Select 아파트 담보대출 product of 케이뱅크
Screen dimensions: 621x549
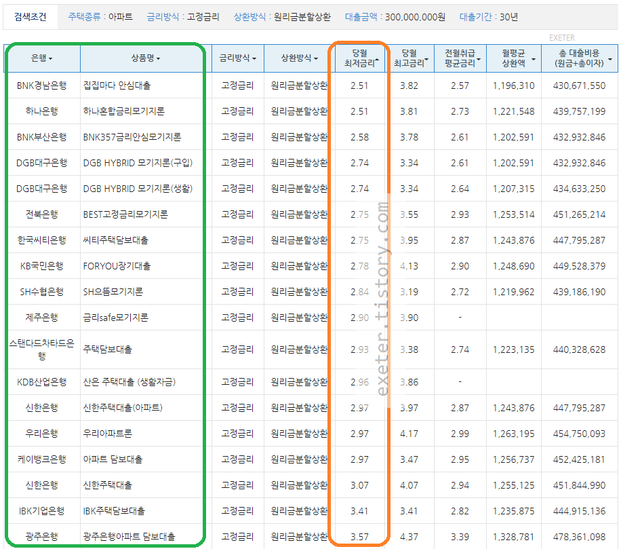(x=113, y=459)
